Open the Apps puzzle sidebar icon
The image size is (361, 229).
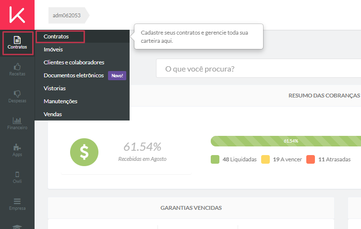(17, 150)
